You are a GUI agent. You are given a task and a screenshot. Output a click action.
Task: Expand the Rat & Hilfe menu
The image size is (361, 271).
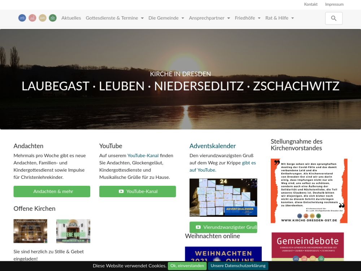[279, 18]
